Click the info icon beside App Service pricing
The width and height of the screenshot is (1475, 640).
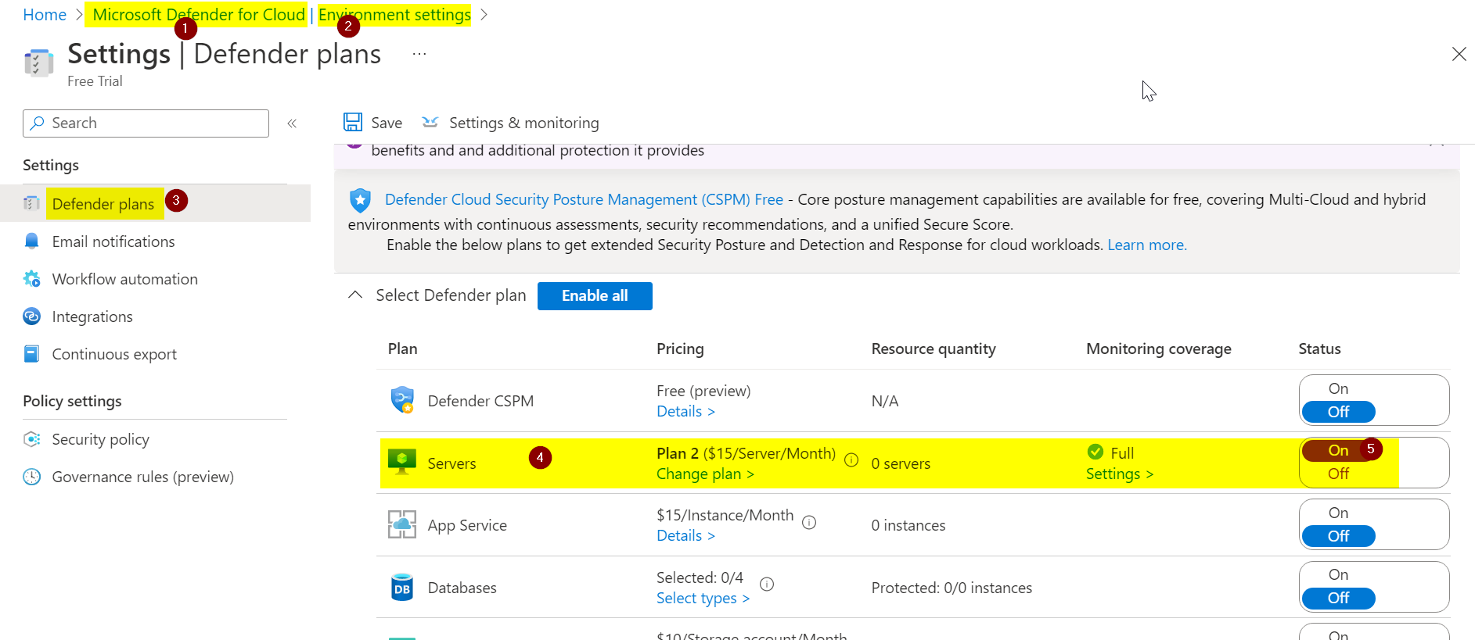click(809, 522)
